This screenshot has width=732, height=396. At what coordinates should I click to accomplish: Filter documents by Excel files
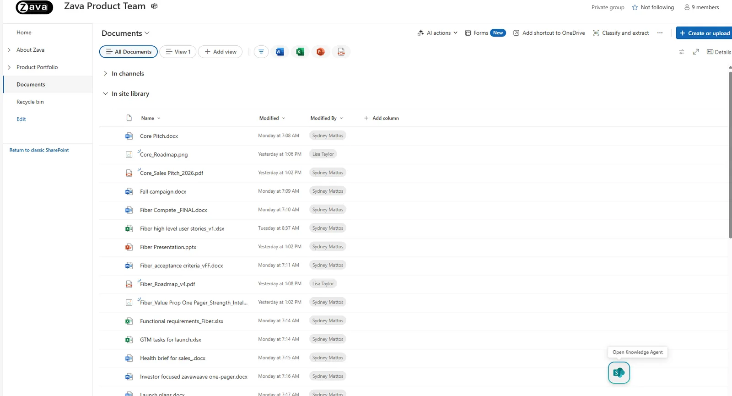300,52
